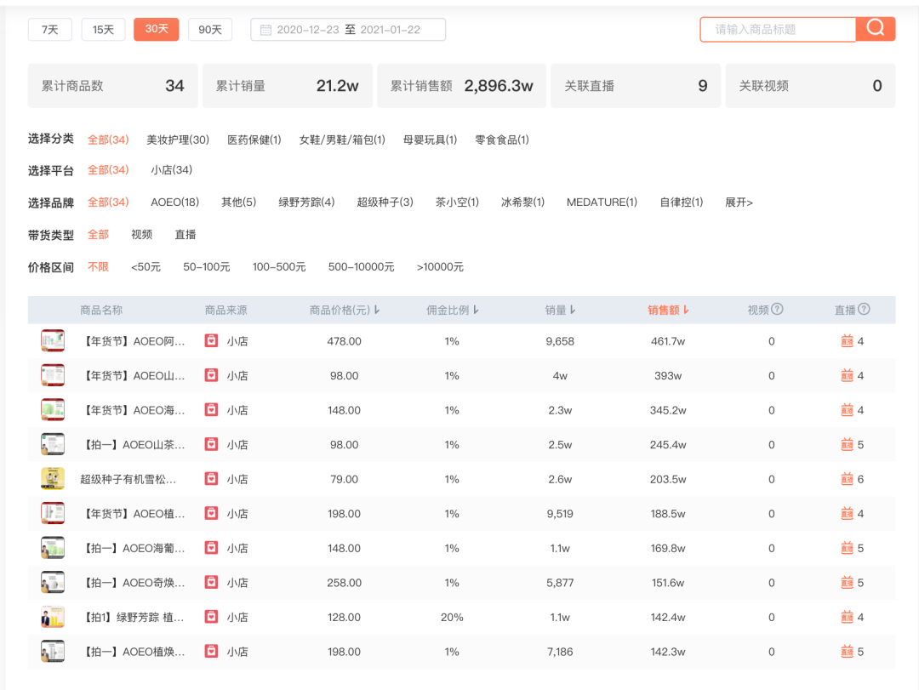Image resolution: width=919 pixels, height=690 pixels.
Task: Select the 90天 time range
Action: click(210, 29)
